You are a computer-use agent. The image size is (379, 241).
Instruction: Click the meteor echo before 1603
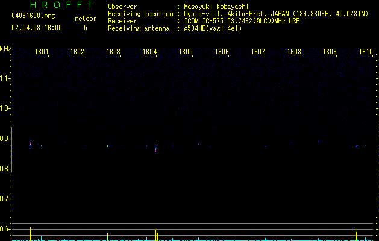click(108, 146)
